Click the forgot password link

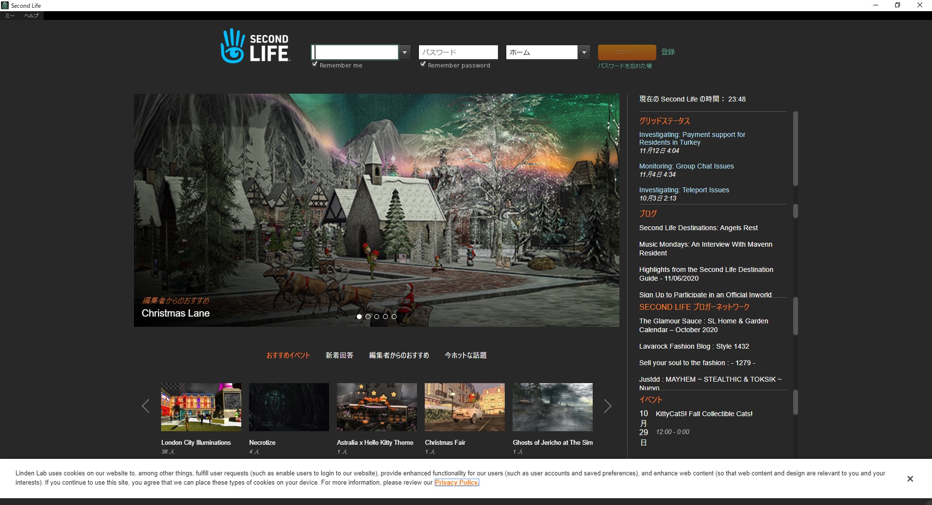[625, 66]
